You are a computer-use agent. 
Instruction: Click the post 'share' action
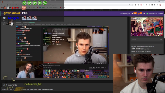25,24
